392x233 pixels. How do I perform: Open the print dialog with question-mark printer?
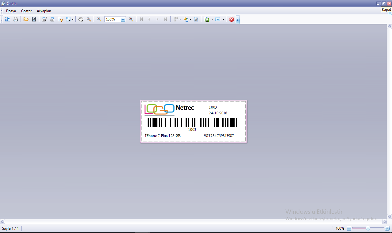click(44, 19)
